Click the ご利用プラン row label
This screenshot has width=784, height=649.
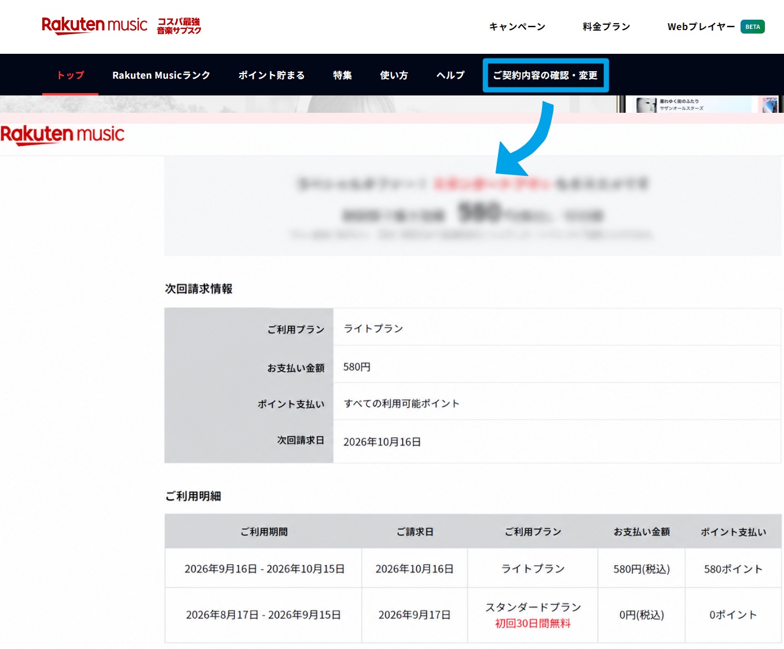point(295,329)
